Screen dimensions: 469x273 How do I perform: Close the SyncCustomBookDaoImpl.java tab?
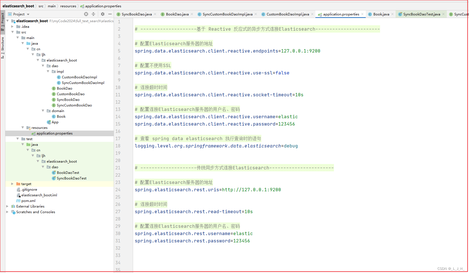[256, 14]
